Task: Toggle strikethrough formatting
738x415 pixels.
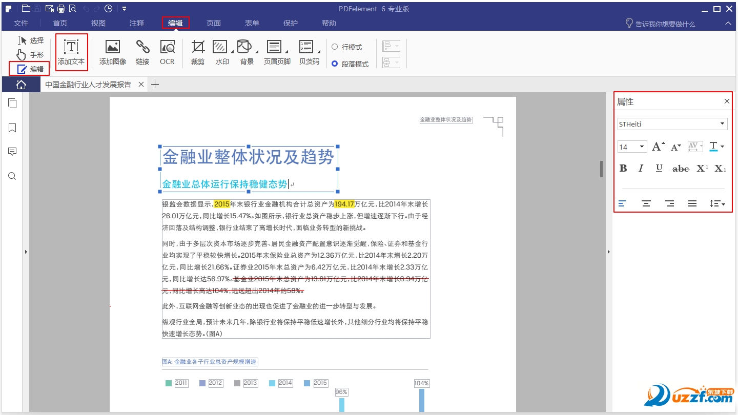Action: pos(681,169)
